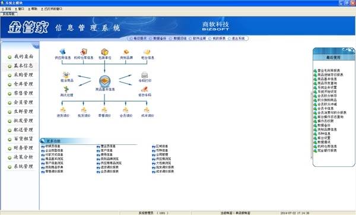
Task: Open the 成本调价 cost price icon
Action: (x=147, y=110)
